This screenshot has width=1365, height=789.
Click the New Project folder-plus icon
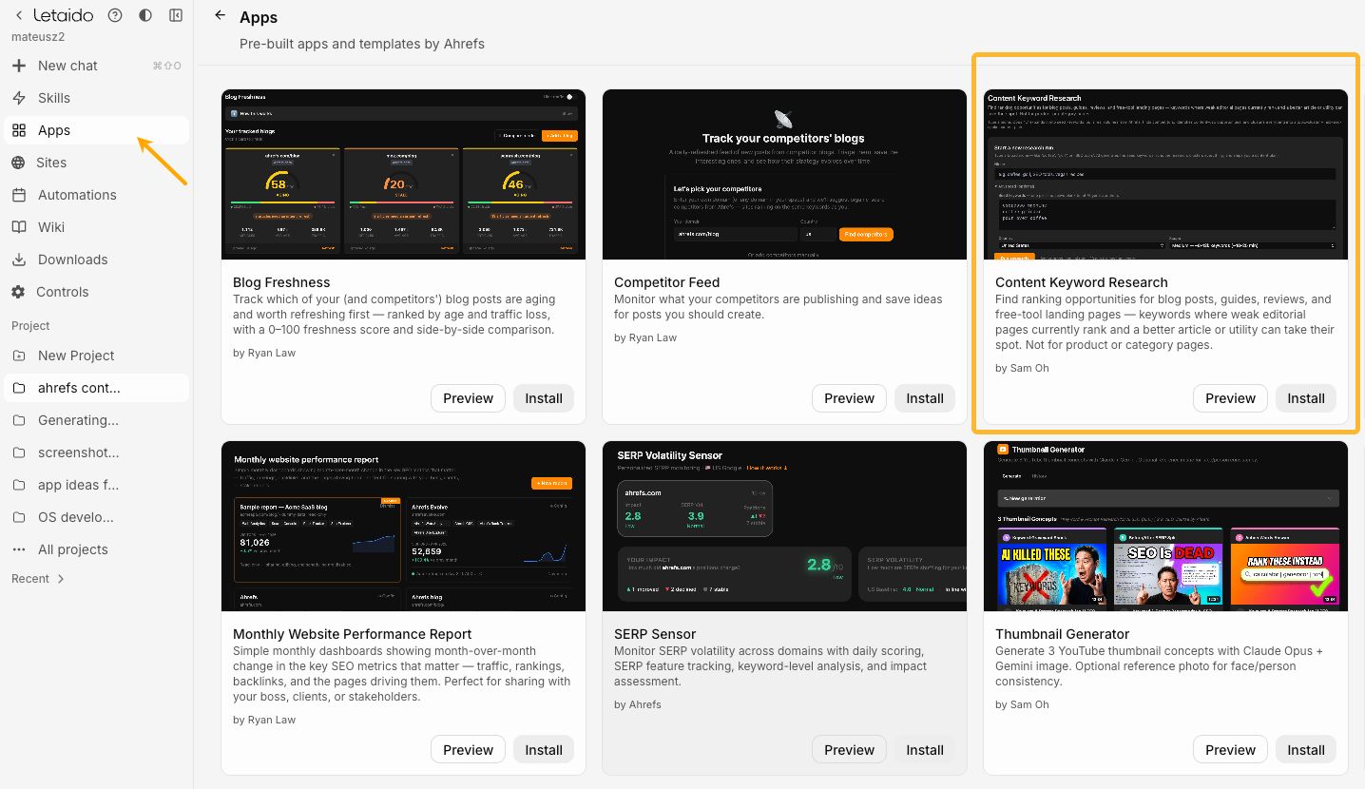pyautogui.click(x=19, y=356)
